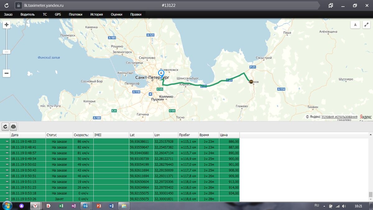
Task: Open the Условия использования link
Action: (339, 117)
